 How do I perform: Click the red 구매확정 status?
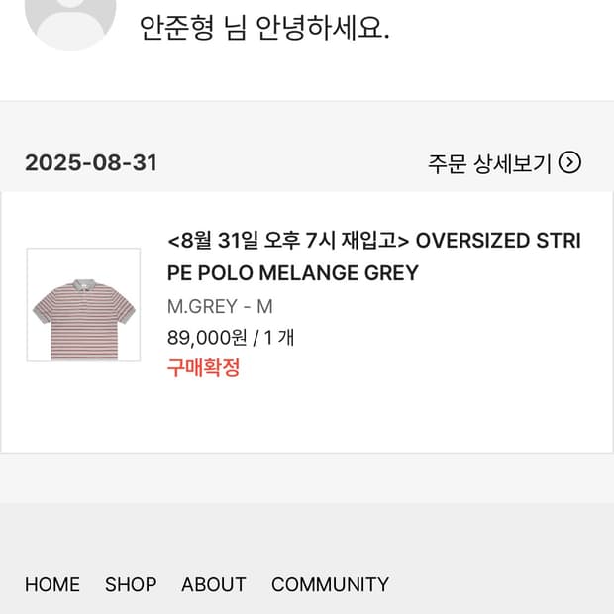(x=203, y=369)
